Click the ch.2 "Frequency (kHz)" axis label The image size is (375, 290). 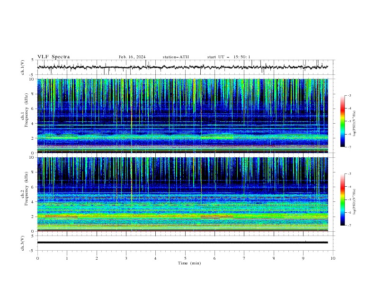click(x=26, y=189)
